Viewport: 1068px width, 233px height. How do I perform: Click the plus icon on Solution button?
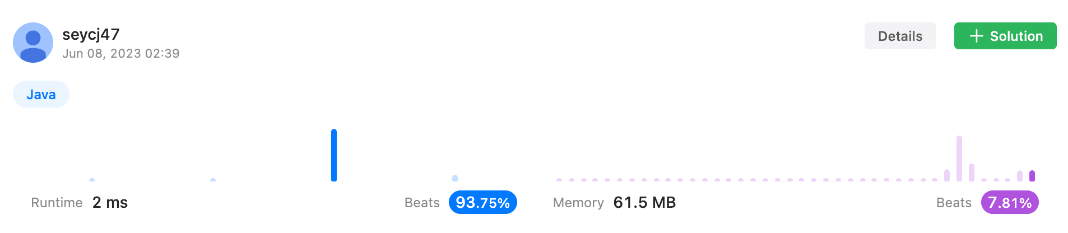[976, 36]
